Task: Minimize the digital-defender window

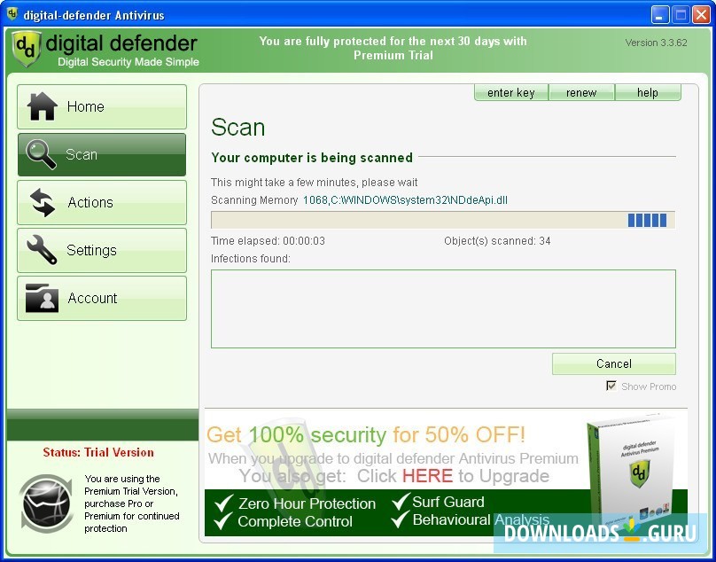Action: [x=659, y=15]
